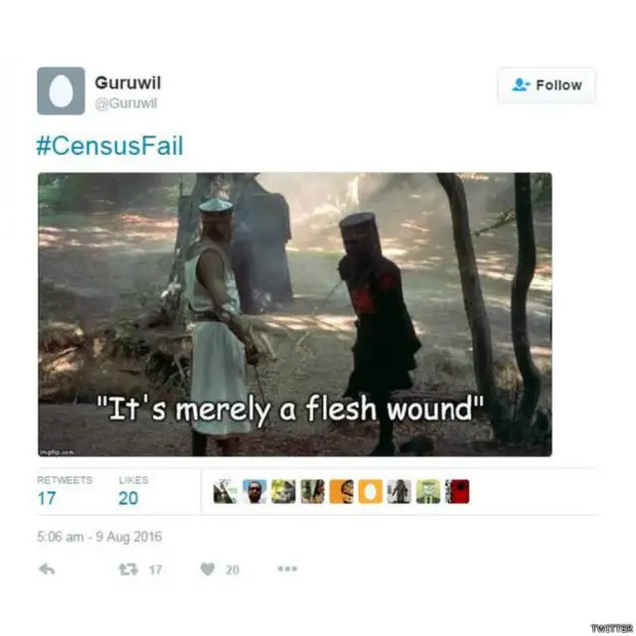The height and width of the screenshot is (636, 636).
Task: Open the three-dot more options menu
Action: 287,568
